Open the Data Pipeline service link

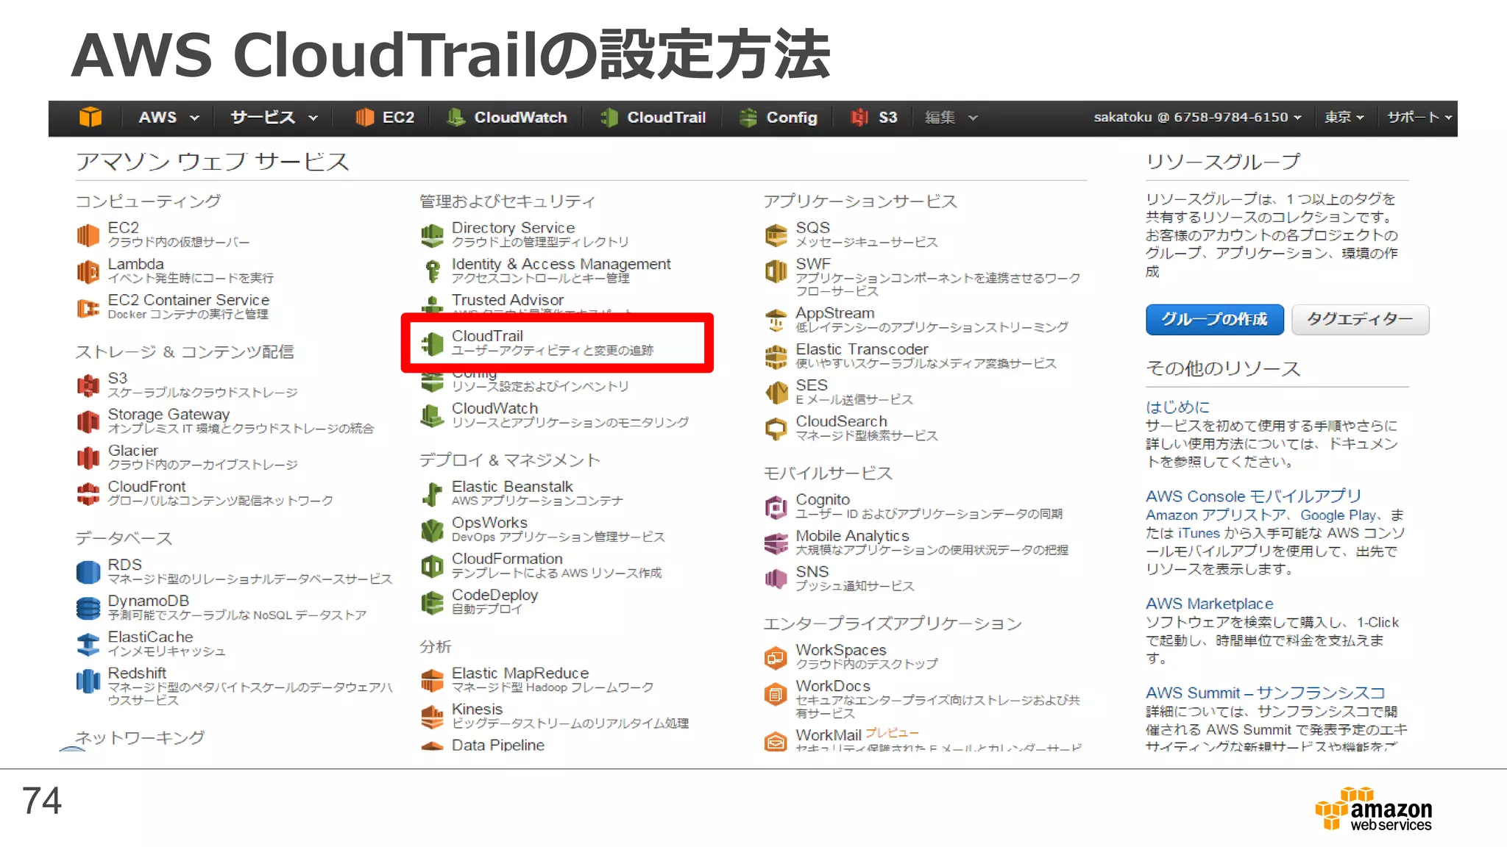[x=498, y=745]
